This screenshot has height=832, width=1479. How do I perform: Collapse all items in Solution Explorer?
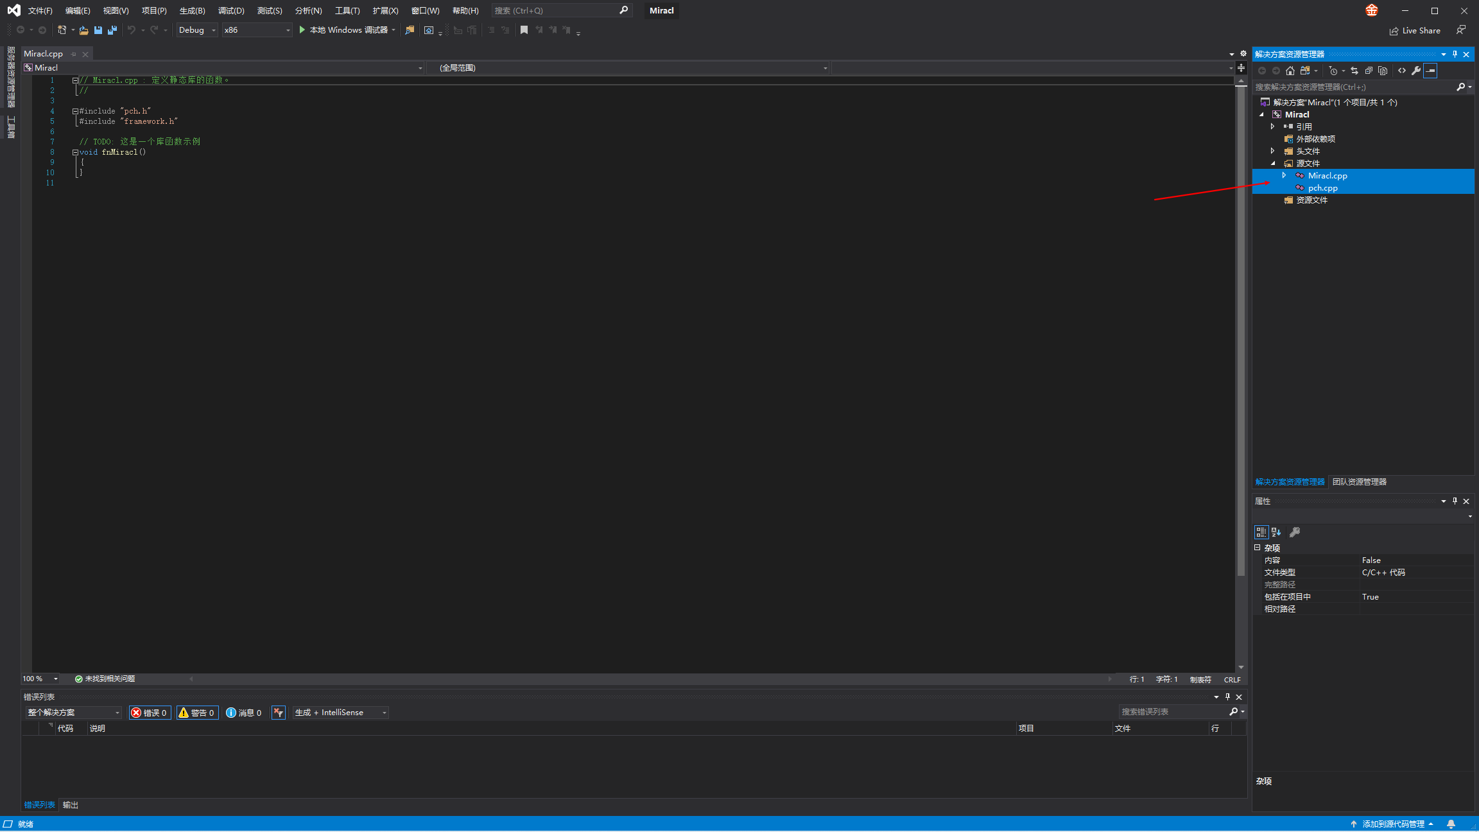(1369, 71)
